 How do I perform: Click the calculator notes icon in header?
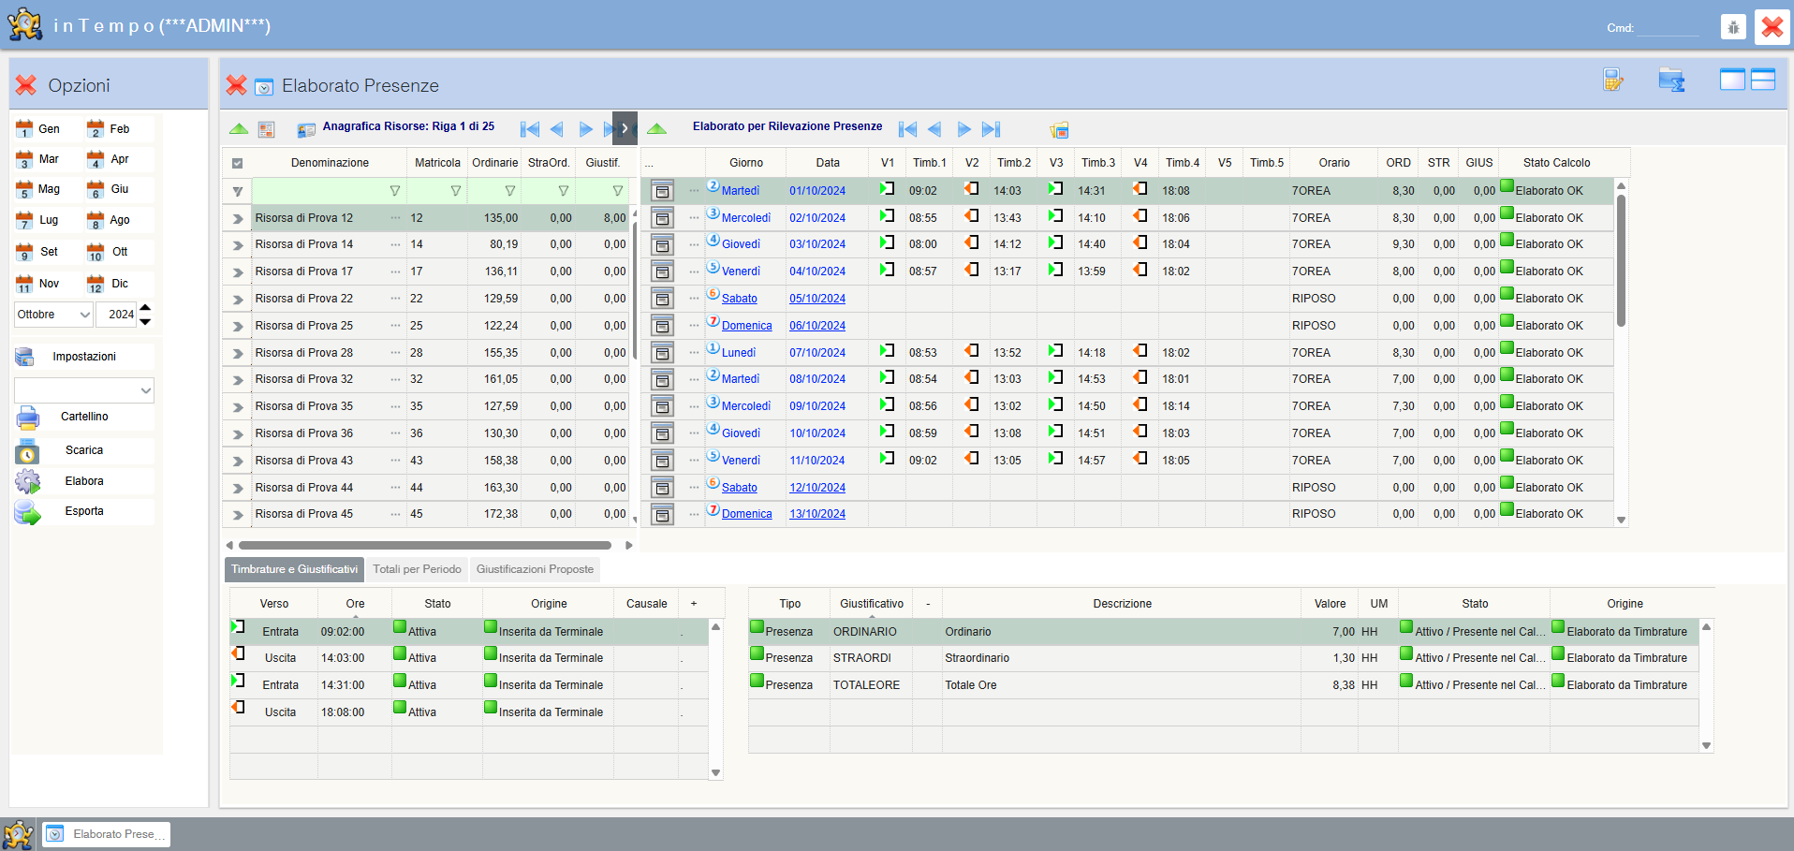(x=1613, y=81)
